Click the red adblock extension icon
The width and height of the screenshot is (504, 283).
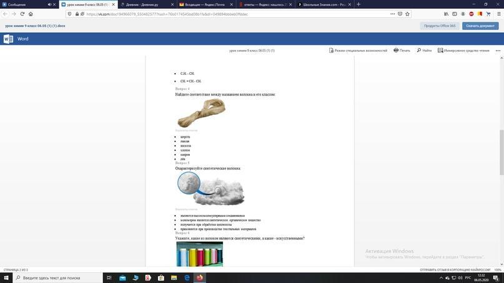coord(472,14)
